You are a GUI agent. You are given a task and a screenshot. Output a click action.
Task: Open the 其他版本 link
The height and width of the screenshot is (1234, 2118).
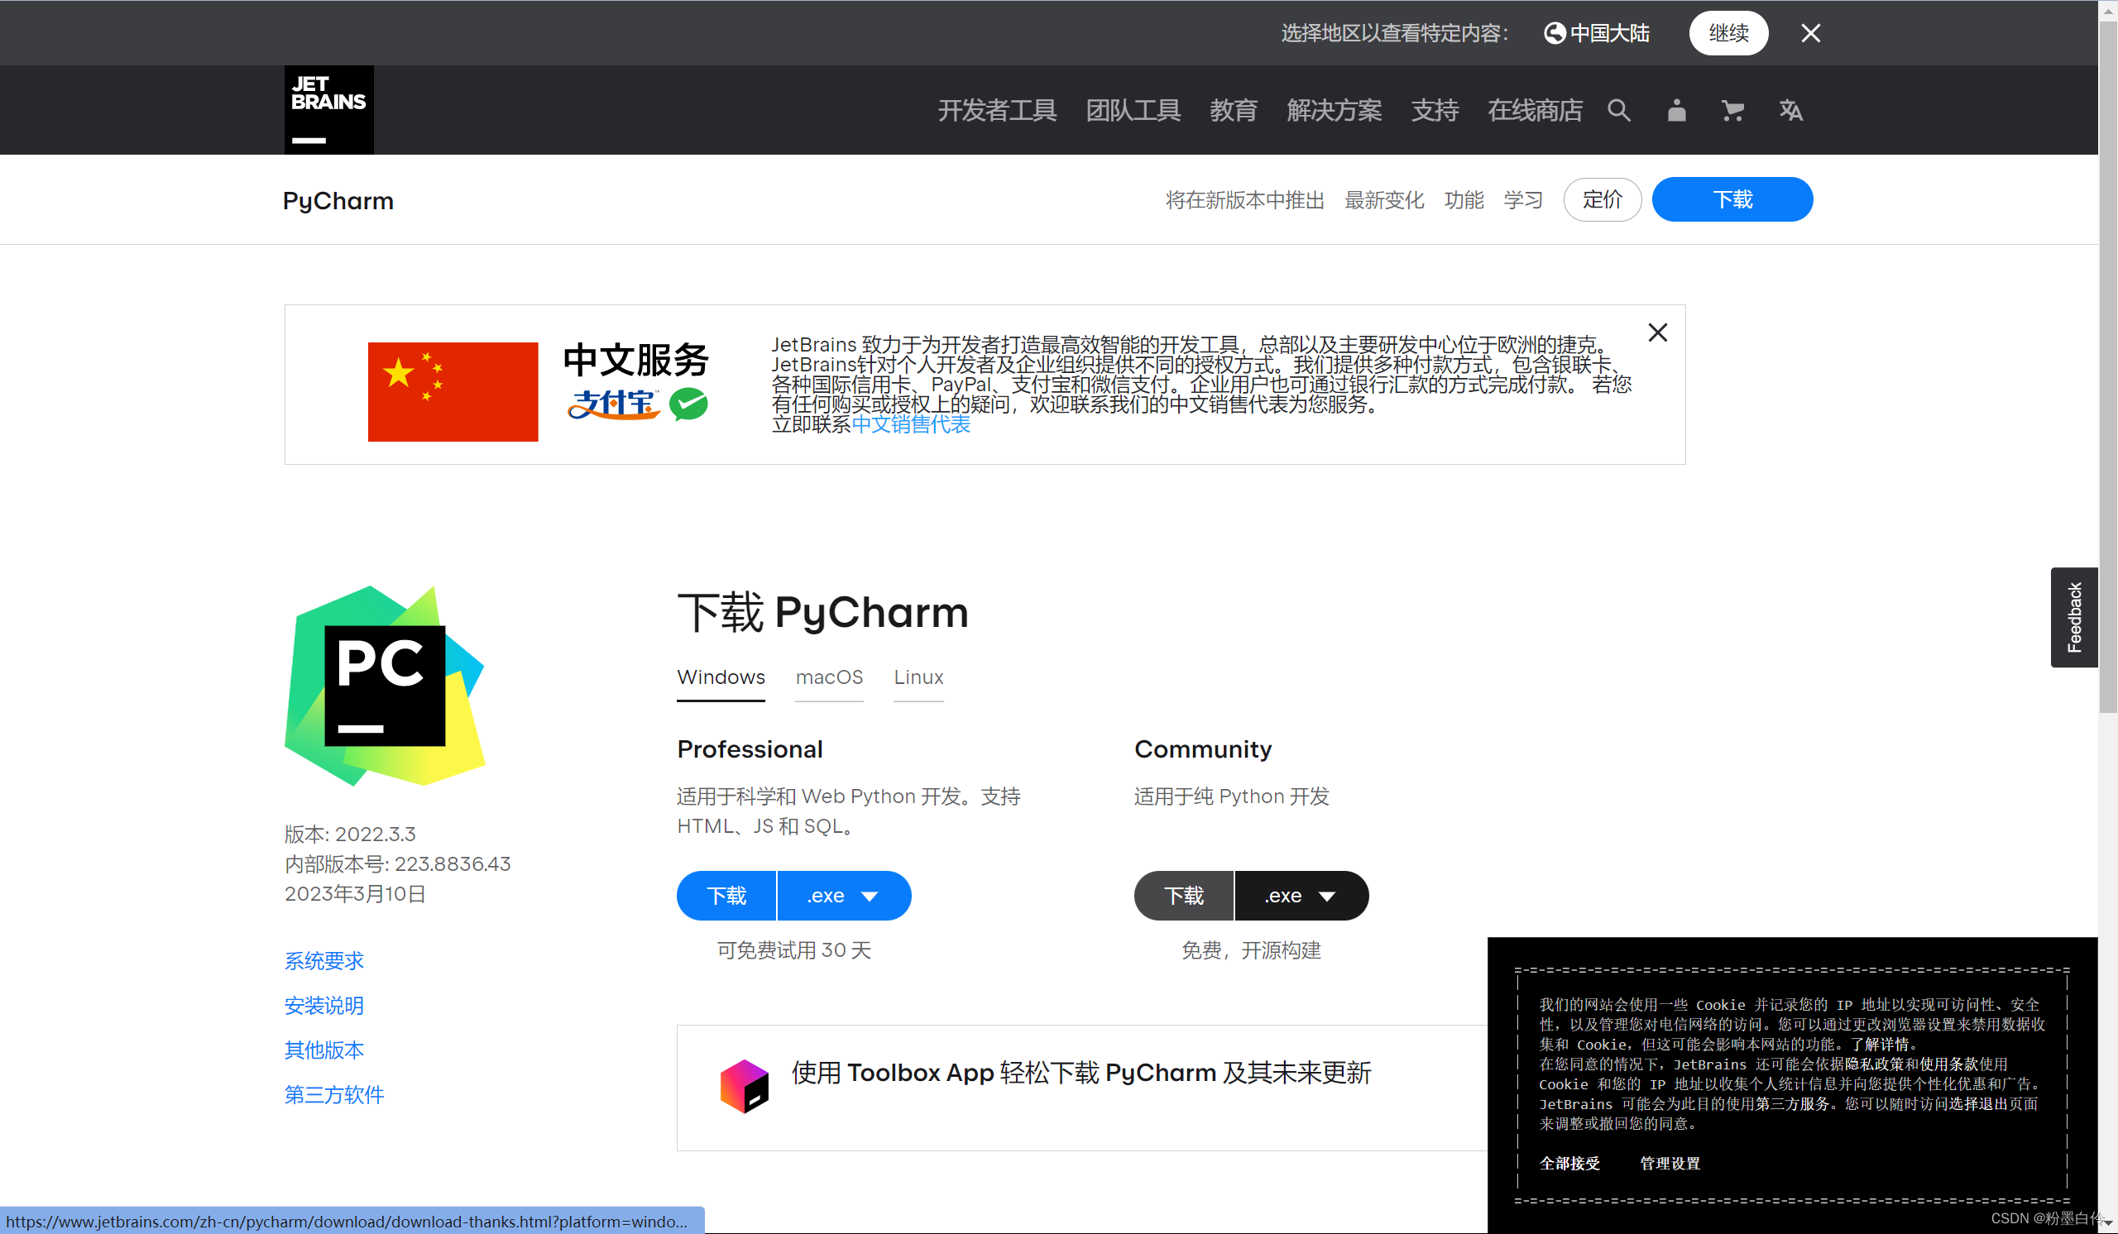pyautogui.click(x=323, y=1050)
